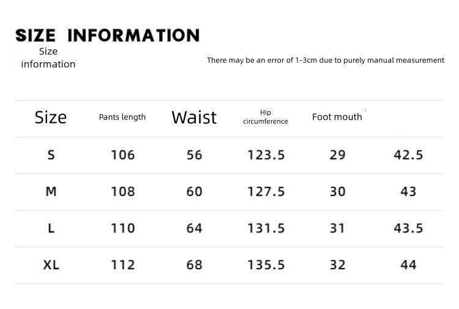The image size is (459, 309).
Task: Click pants length value 106
Action: 122,155
